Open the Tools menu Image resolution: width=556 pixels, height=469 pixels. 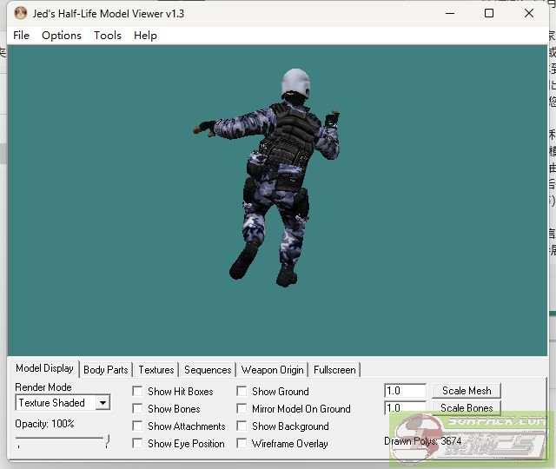(x=108, y=36)
